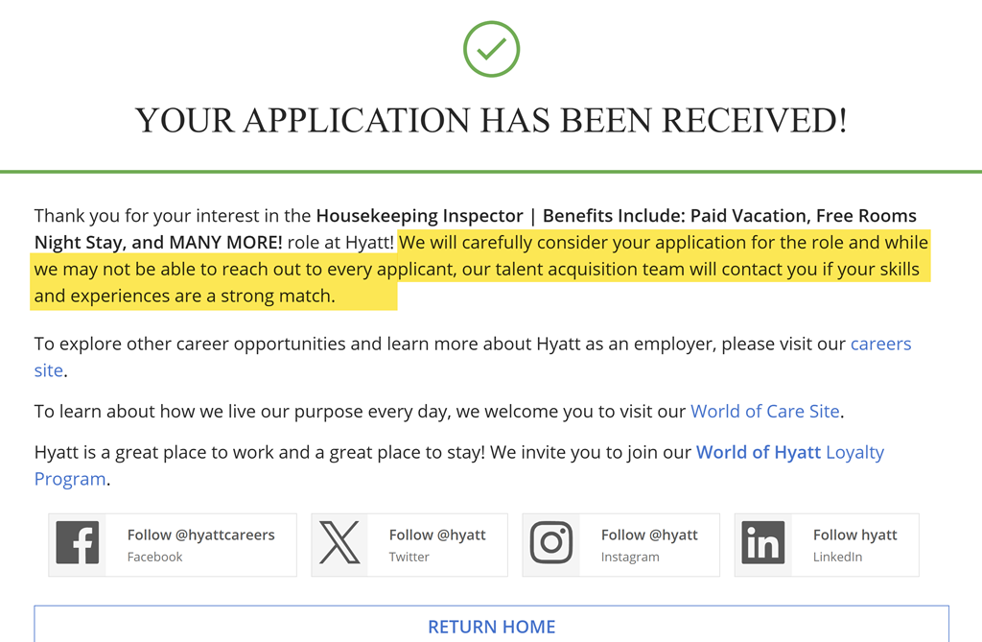982x642 pixels.
Task: Click "Follow @hyatt" above the Twitter caption
Action: click(x=437, y=535)
